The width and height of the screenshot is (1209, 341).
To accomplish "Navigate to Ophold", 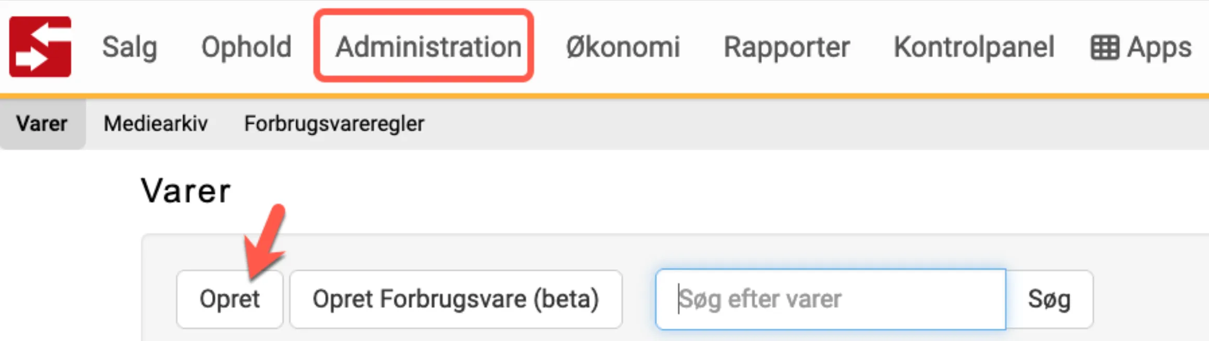I will [x=246, y=47].
